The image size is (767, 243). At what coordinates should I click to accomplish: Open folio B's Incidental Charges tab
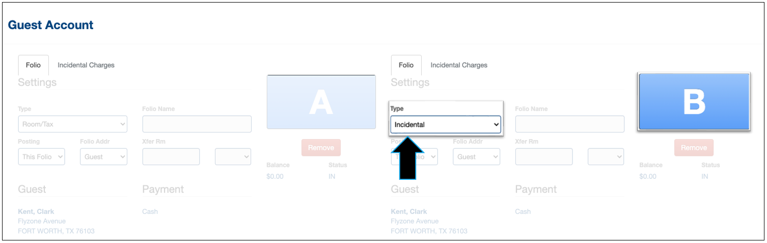[459, 65]
